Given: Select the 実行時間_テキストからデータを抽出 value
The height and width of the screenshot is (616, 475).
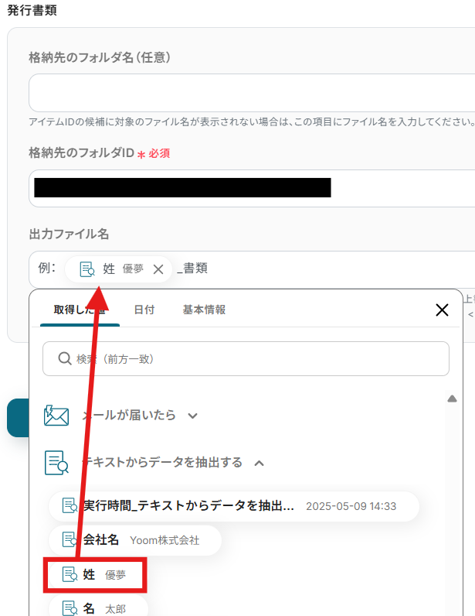Looking at the screenshot, I should (234, 506).
